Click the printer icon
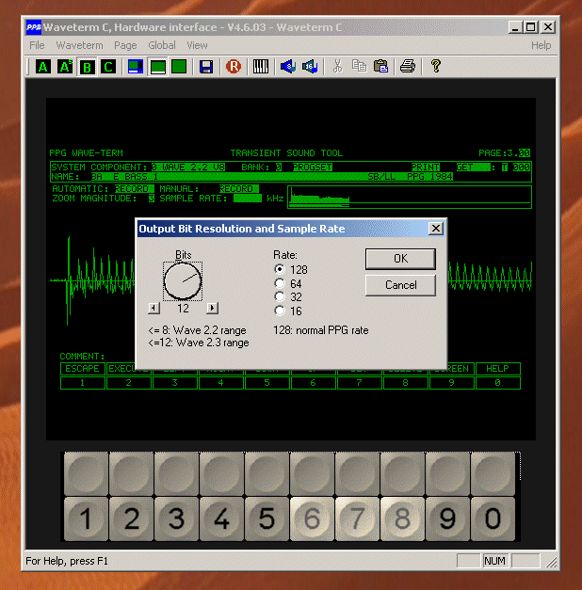This screenshot has height=590, width=582. pos(408,67)
